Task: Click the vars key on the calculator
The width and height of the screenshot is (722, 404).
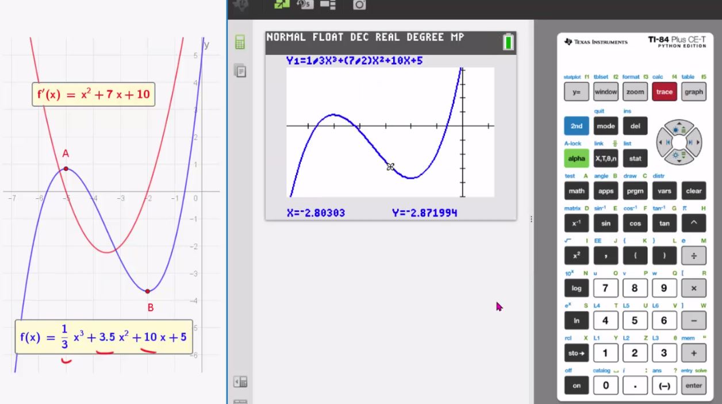Action: pos(664,191)
